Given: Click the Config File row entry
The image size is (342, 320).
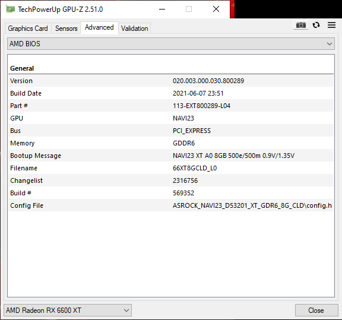Looking at the screenshot, I should 171,205.
